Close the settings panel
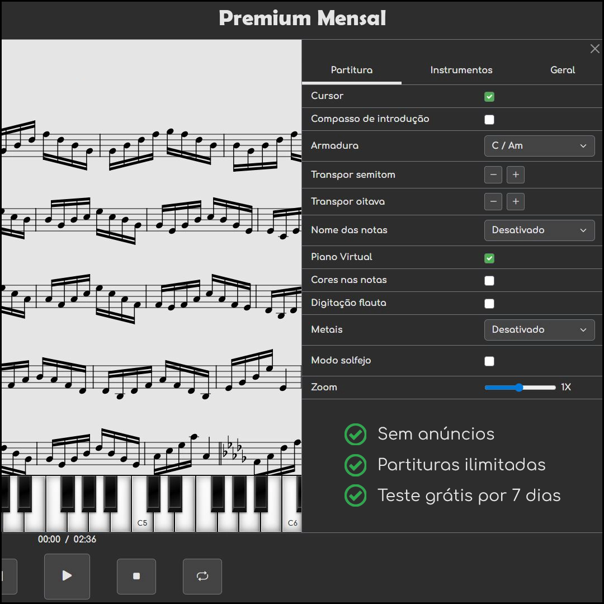The image size is (604, 604). point(595,49)
